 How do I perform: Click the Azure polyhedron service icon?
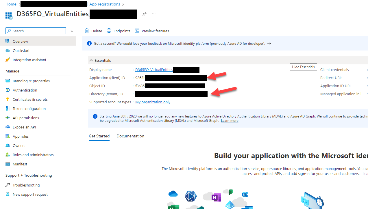[x=191, y=196]
